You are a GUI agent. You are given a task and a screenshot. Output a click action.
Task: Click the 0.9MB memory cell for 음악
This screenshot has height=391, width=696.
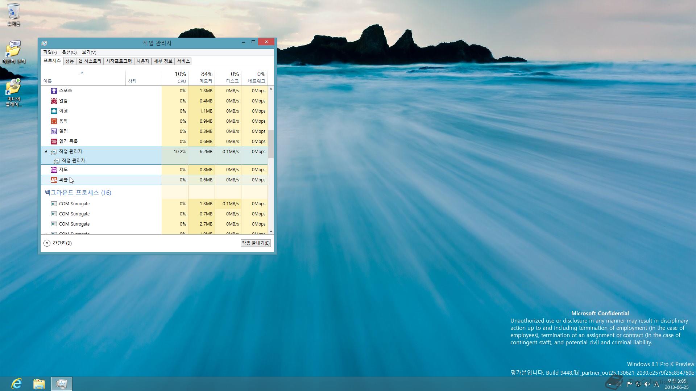click(x=202, y=121)
